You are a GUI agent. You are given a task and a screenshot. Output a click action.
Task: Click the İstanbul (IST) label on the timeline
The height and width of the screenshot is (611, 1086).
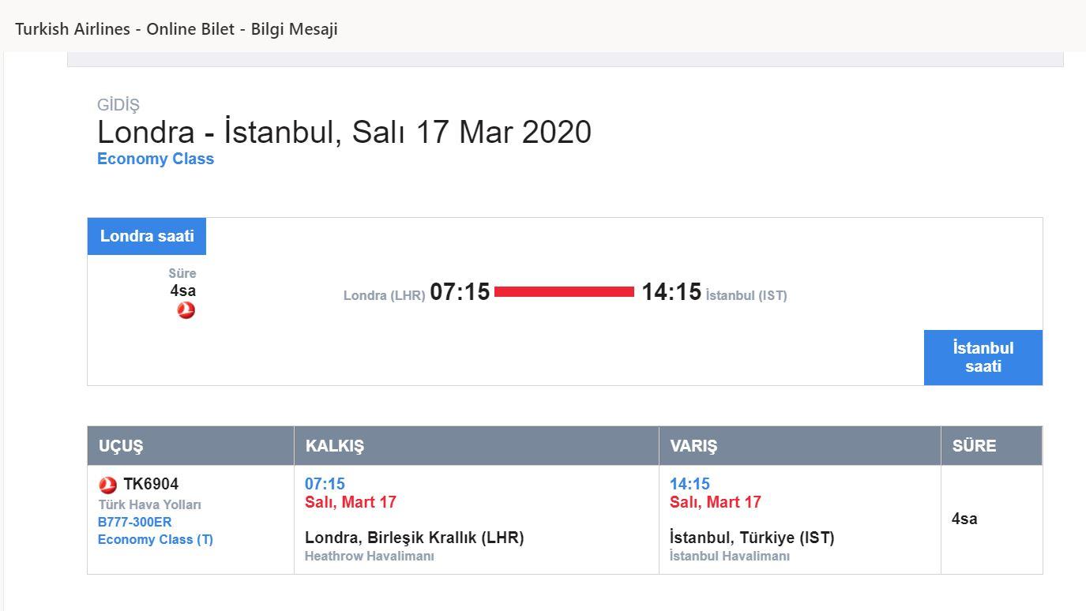point(746,295)
